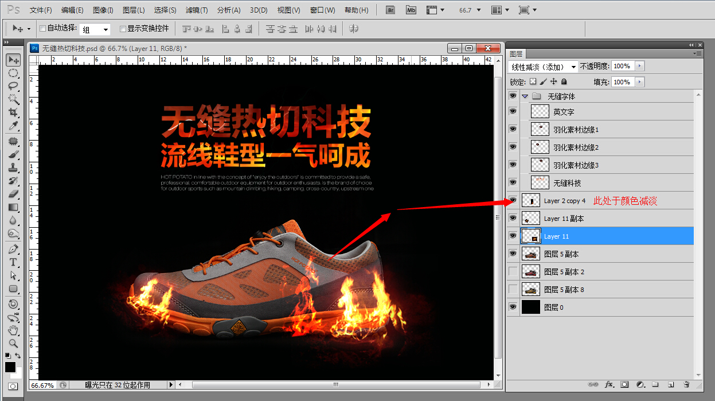Switch to the 图层 panel tab

[516, 54]
